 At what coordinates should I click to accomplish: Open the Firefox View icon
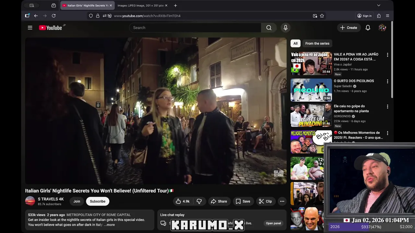(54, 6)
